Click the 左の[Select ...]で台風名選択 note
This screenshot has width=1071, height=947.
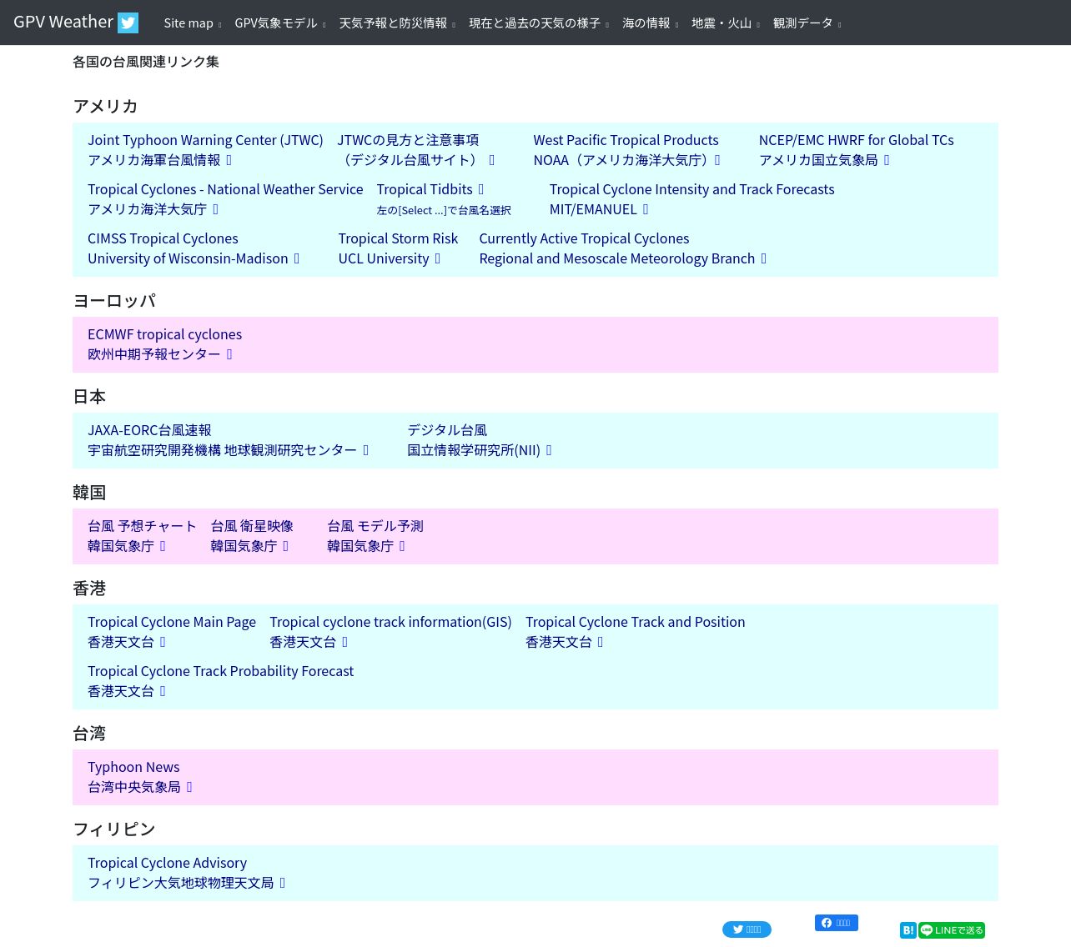(x=444, y=210)
